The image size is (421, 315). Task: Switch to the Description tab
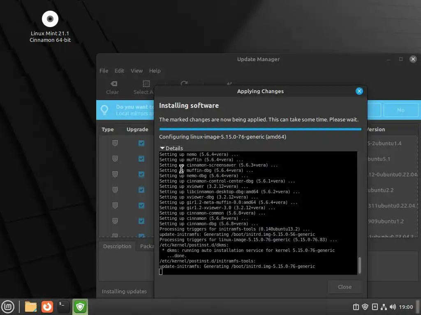click(x=117, y=246)
